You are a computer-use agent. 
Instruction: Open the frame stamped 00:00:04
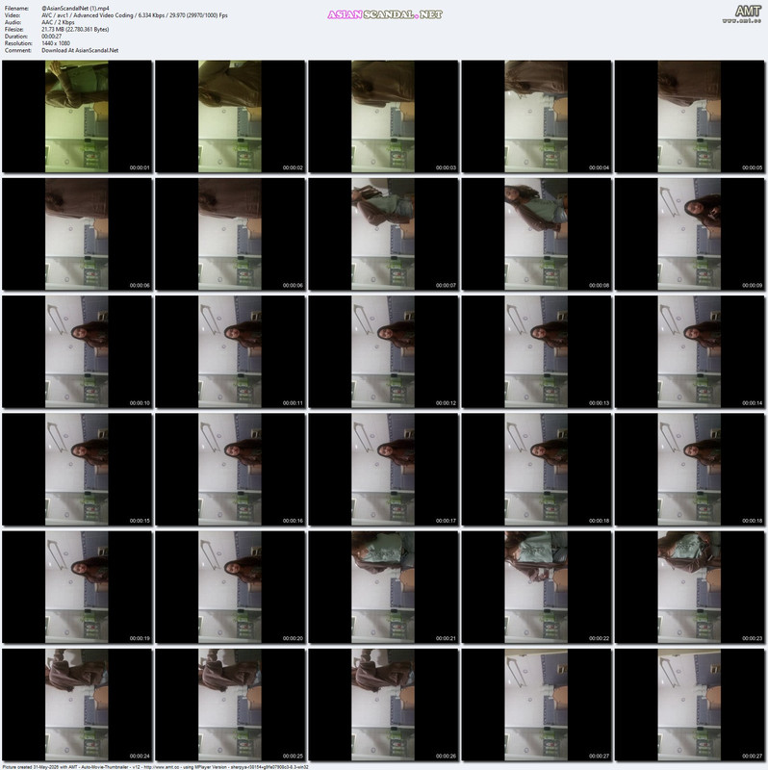[537, 116]
